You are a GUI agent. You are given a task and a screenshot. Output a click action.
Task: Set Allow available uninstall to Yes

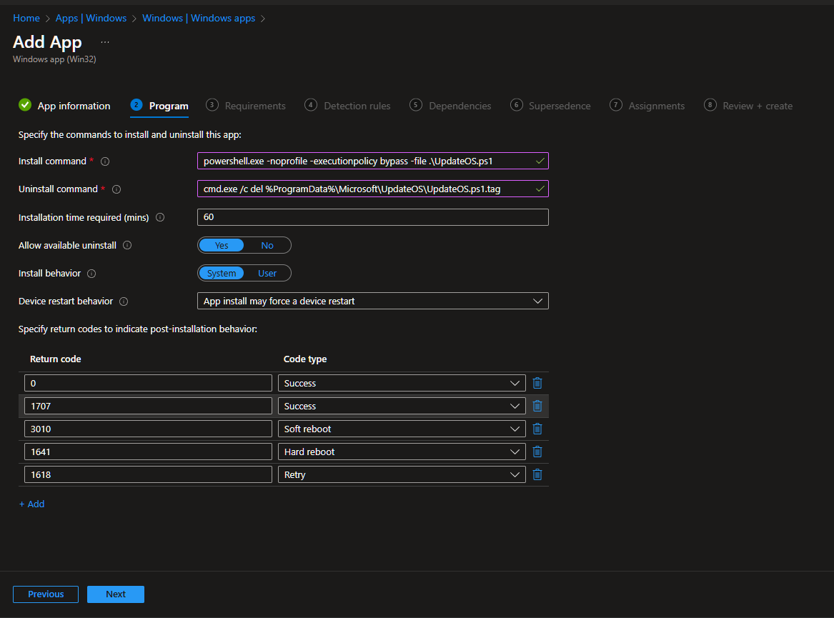point(222,245)
